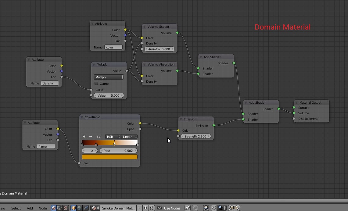Flip the color ramp with arrows icon
The image size is (348, 211).
click(99, 137)
